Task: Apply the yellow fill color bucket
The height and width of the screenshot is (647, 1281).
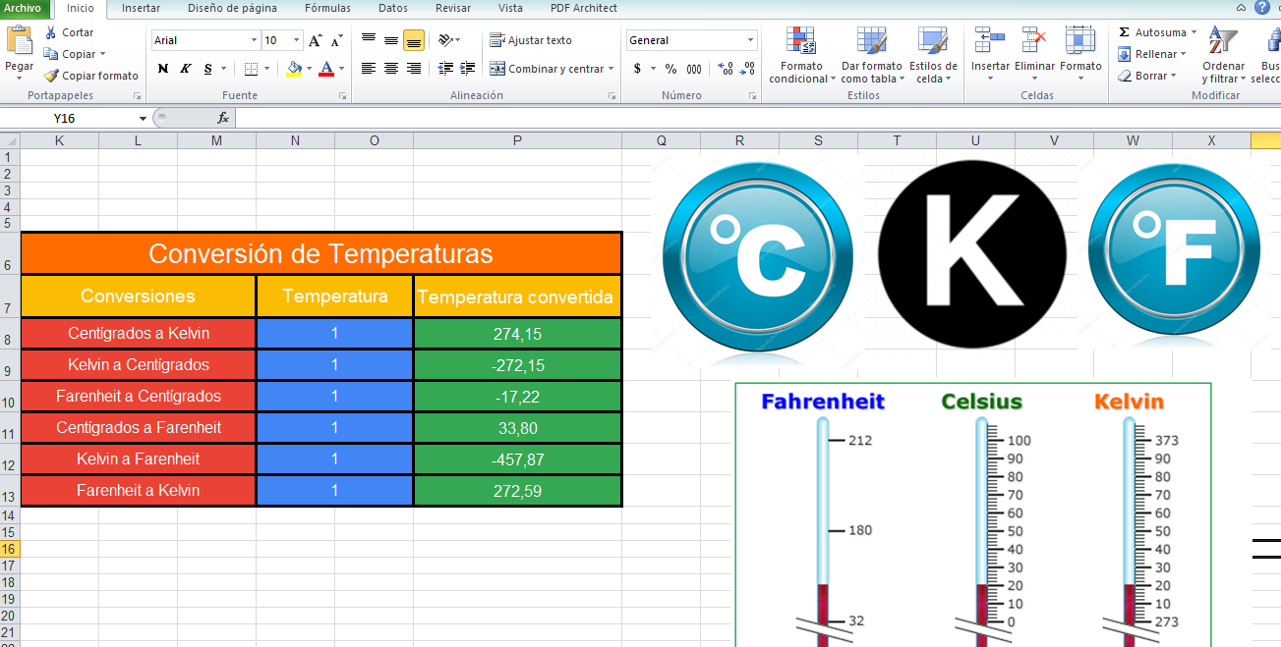Action: [294, 69]
